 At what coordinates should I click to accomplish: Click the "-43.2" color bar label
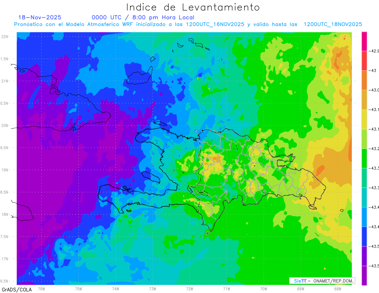coord(374,149)
